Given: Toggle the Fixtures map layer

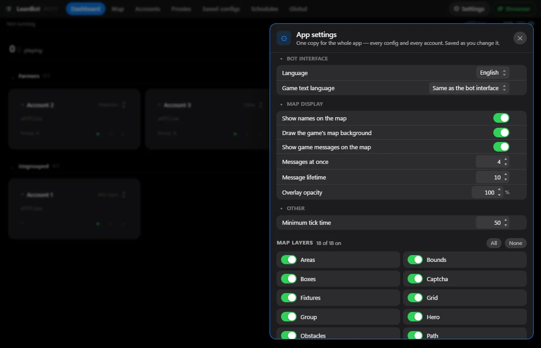Looking at the screenshot, I should coord(289,298).
